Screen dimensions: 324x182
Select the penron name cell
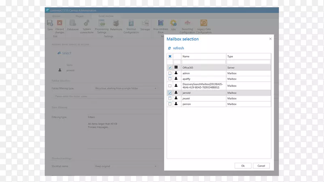pyautogui.click(x=204, y=104)
